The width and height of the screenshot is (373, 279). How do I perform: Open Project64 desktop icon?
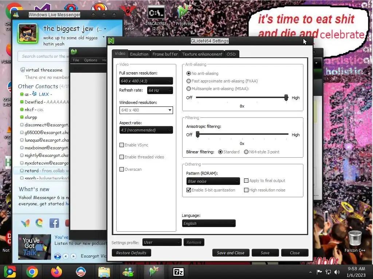tap(184, 15)
